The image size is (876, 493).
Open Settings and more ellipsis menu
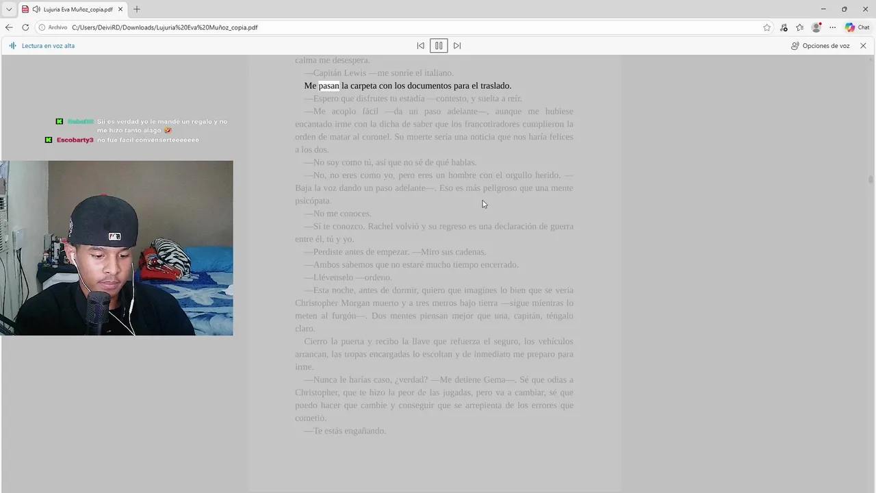click(832, 27)
